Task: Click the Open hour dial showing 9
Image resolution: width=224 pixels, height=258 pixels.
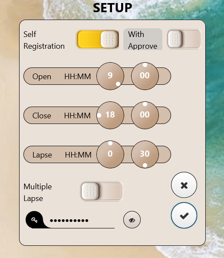Action: [x=110, y=76]
